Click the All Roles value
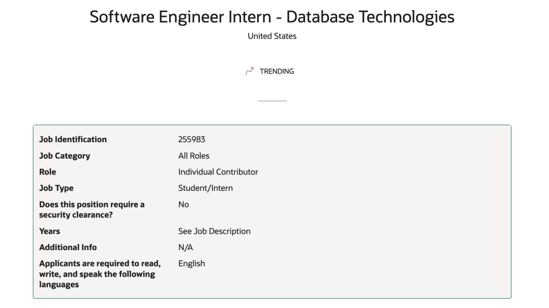 point(194,156)
